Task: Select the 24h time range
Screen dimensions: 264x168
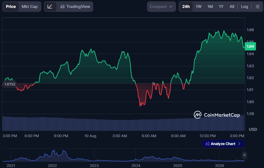Action: point(186,7)
